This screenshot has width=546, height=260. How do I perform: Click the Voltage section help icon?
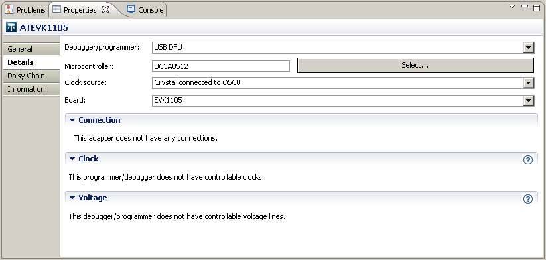pyautogui.click(x=528, y=199)
